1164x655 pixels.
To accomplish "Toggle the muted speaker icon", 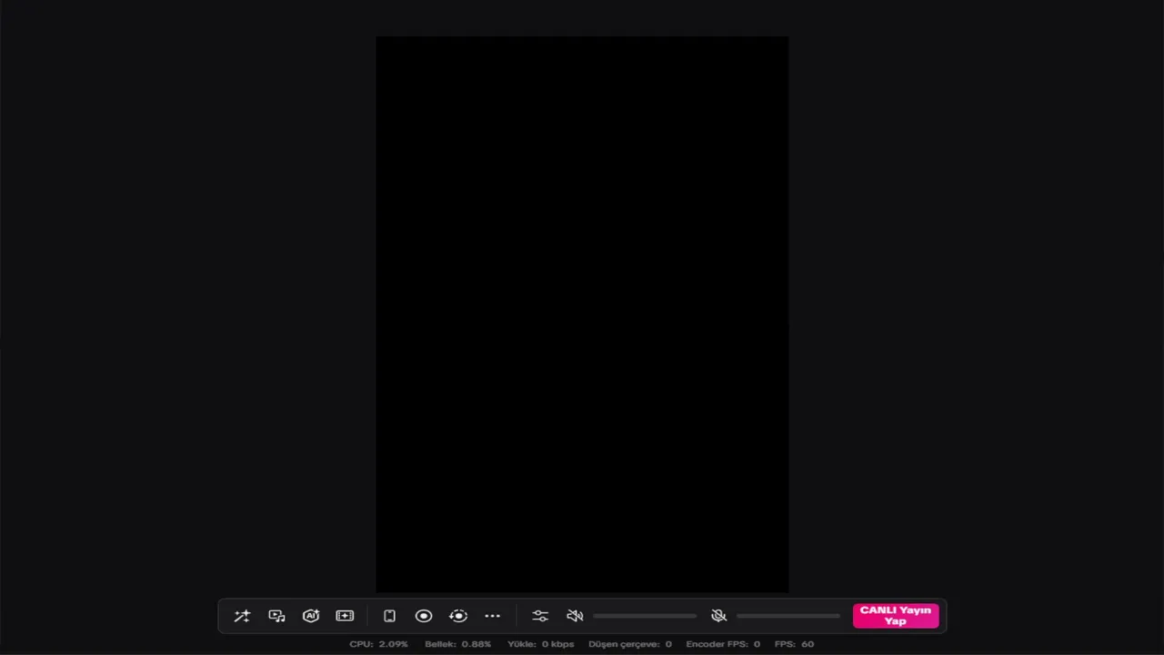I will point(575,616).
